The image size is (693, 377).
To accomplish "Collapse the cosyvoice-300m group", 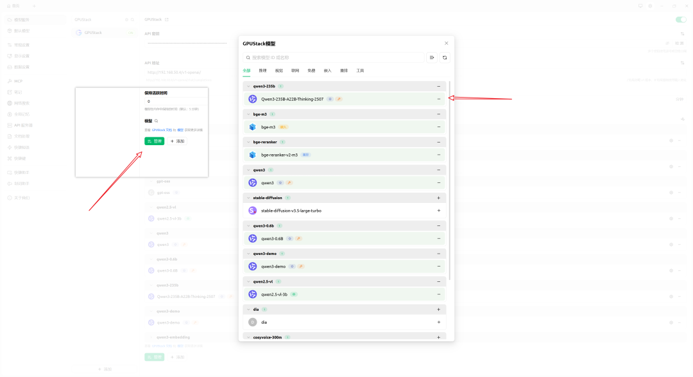I will [249, 337].
